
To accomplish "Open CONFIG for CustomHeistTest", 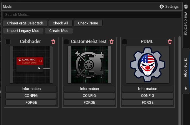I will pos(89,96).
